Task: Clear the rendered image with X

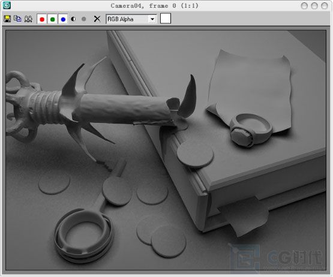Action: click(97, 19)
